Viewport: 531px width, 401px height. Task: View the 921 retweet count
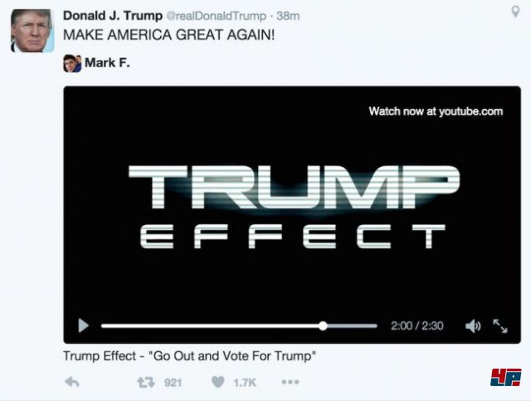point(173,383)
